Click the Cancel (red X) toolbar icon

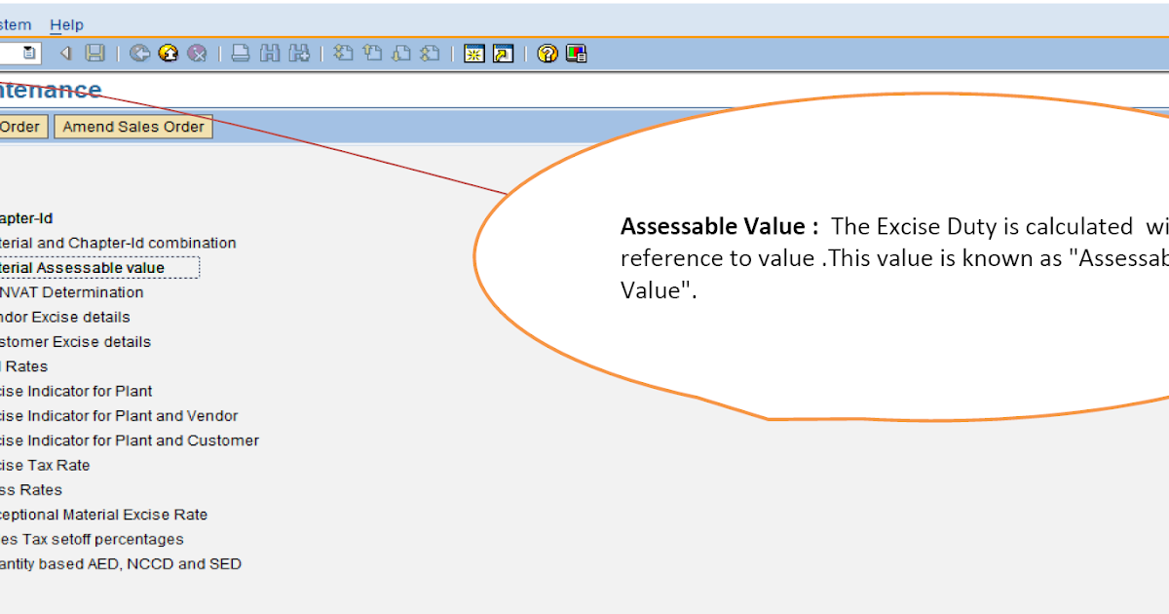pos(199,54)
